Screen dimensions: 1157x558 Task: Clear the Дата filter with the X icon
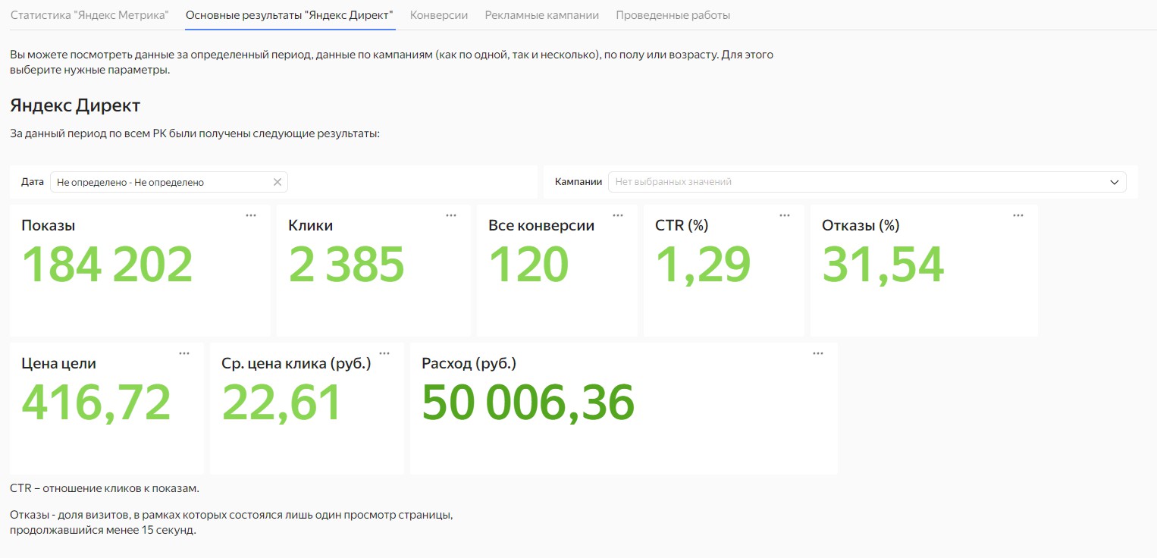point(277,182)
